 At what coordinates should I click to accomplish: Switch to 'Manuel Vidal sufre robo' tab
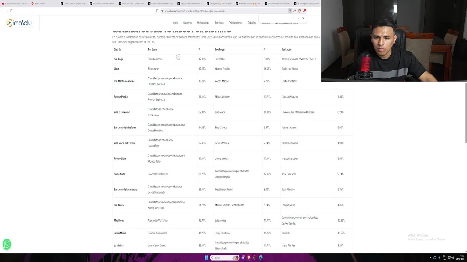pos(190,4)
